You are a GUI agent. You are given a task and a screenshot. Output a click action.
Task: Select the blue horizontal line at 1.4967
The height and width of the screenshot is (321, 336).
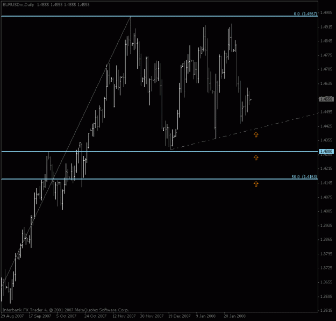[x=160, y=16]
